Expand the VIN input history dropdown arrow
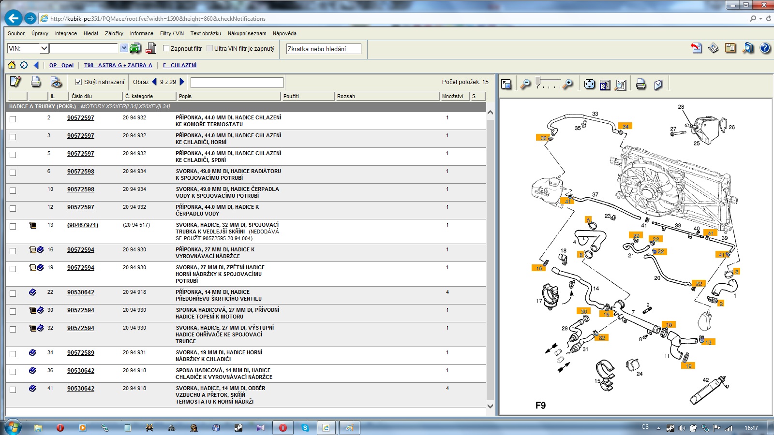This screenshot has height=435, width=774. coord(124,48)
